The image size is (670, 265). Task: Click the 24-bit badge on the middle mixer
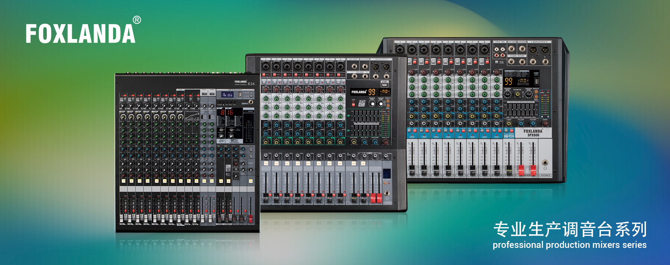(362, 103)
